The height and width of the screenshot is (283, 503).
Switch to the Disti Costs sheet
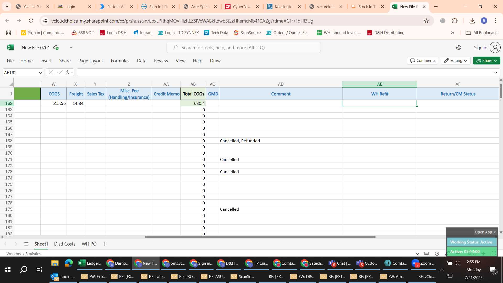(x=65, y=244)
